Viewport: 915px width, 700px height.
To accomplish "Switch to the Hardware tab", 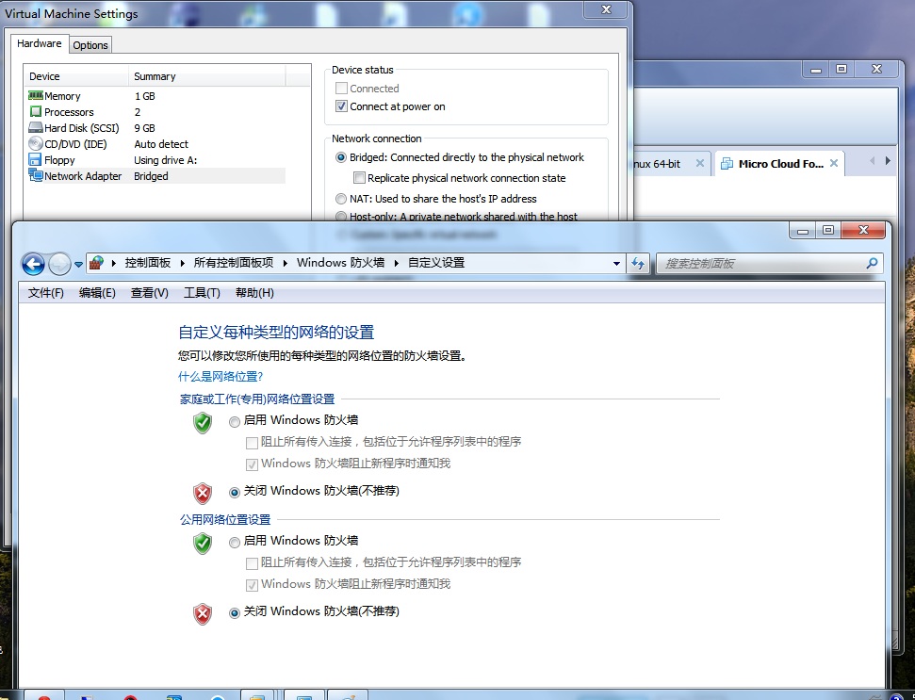I will pyautogui.click(x=39, y=43).
